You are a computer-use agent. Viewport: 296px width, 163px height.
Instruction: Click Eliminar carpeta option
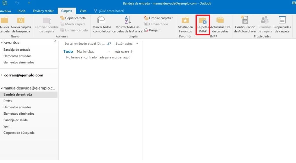coord(74,30)
